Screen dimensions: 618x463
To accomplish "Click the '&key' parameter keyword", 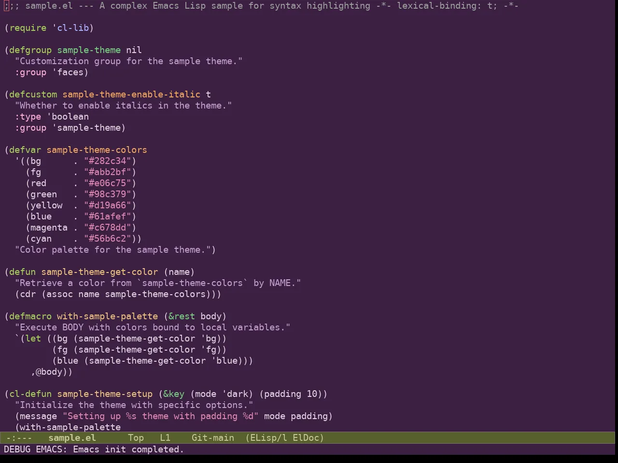I will [174, 394].
